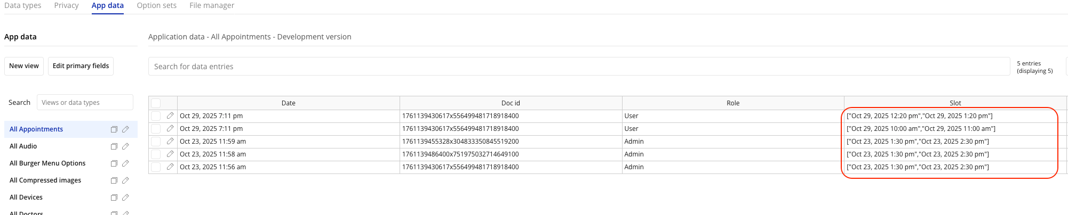Edit the Oct 29 12:20 pm slot entry
1068x215 pixels.
[170, 115]
